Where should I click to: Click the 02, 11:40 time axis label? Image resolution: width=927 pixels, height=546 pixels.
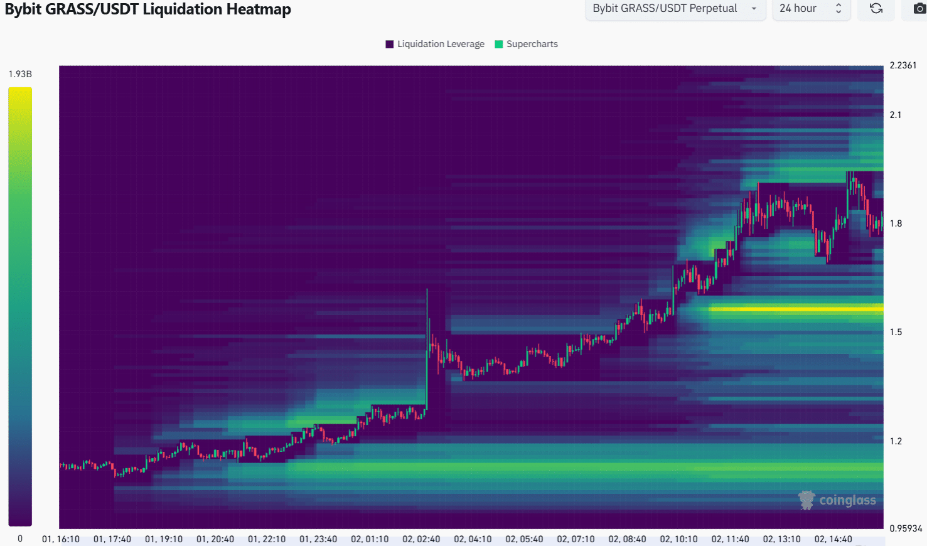point(730,539)
